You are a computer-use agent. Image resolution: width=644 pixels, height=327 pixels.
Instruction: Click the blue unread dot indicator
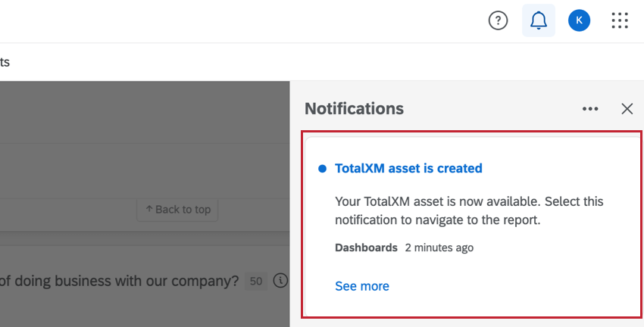click(322, 168)
